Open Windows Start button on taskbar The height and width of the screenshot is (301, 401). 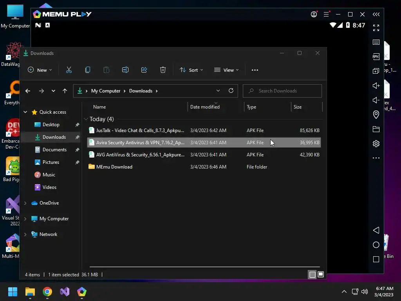[13, 292]
